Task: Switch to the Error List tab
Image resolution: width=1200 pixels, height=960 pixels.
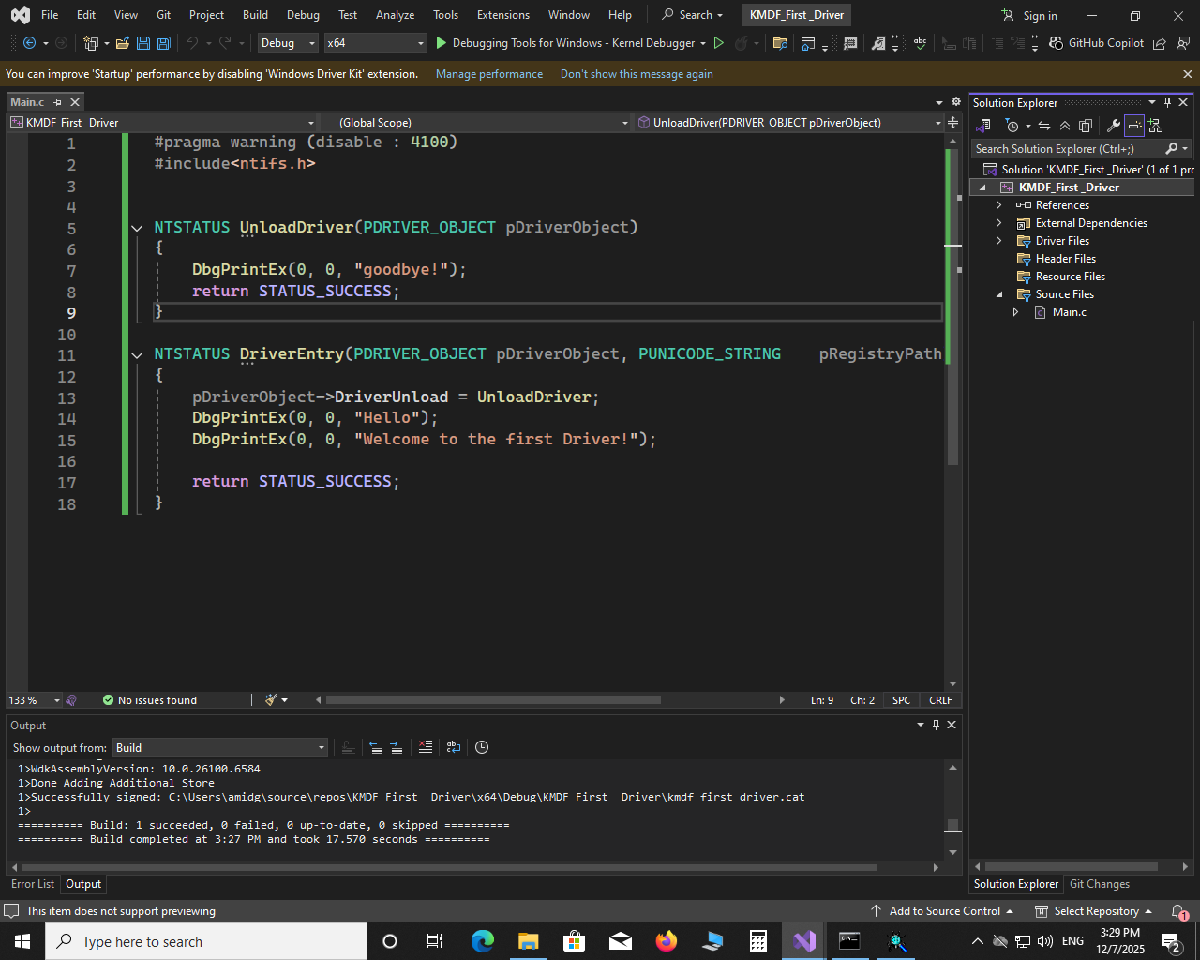Action: (33, 884)
